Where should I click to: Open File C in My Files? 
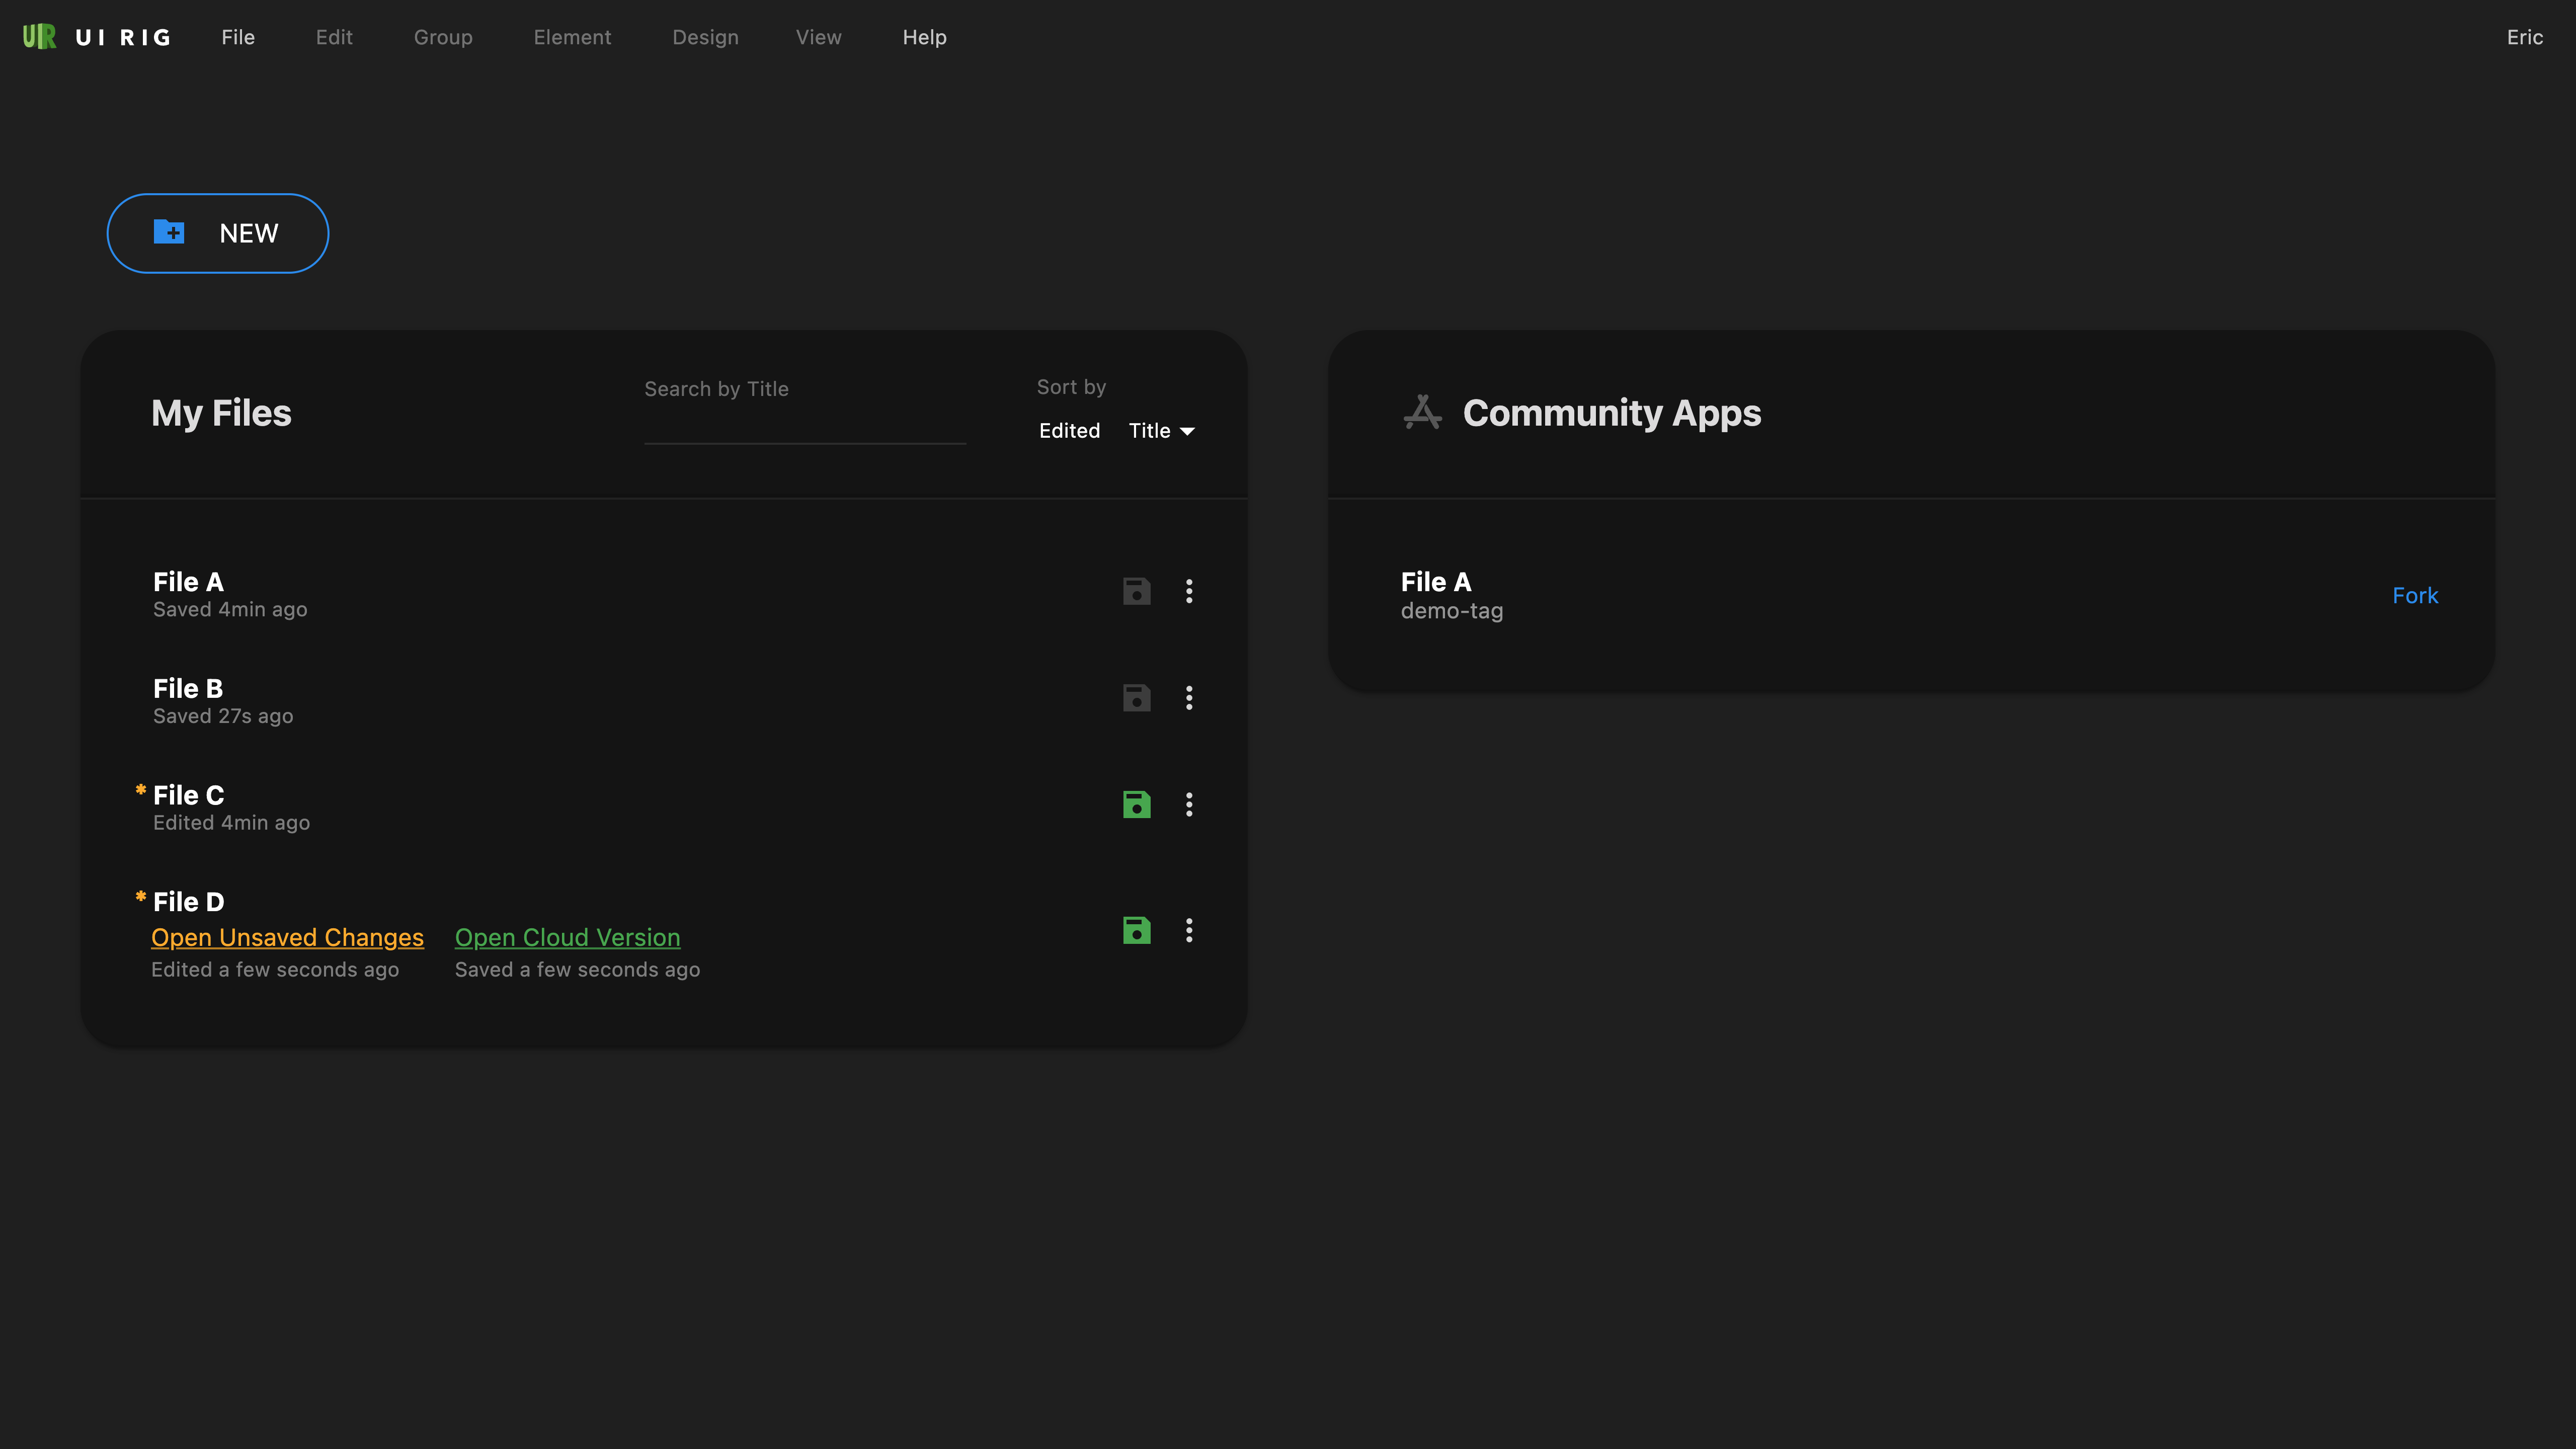point(188,795)
